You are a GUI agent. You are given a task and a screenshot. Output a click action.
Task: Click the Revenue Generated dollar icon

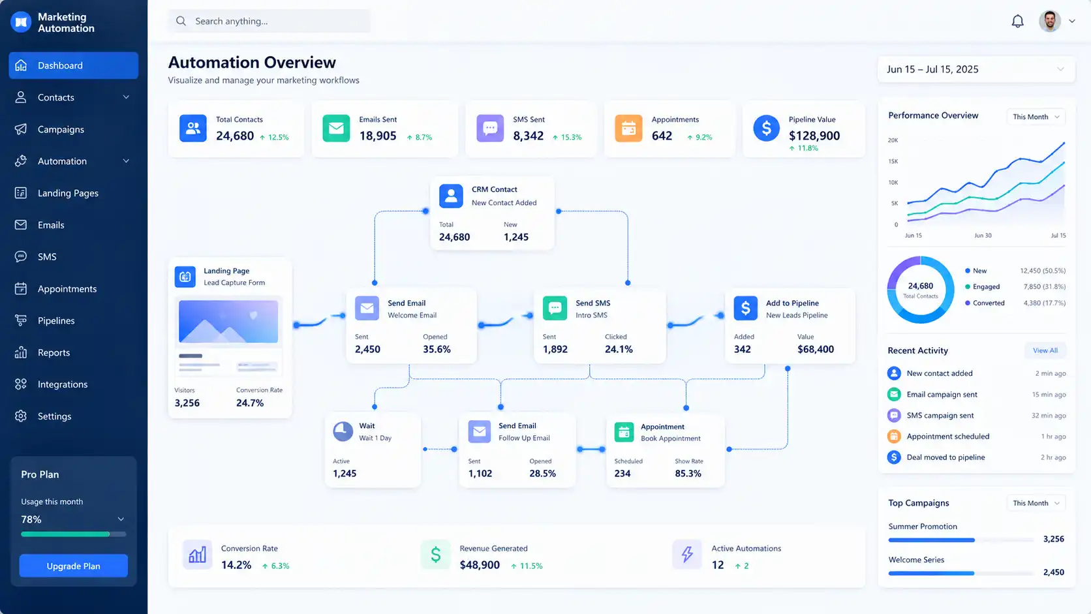(435, 555)
